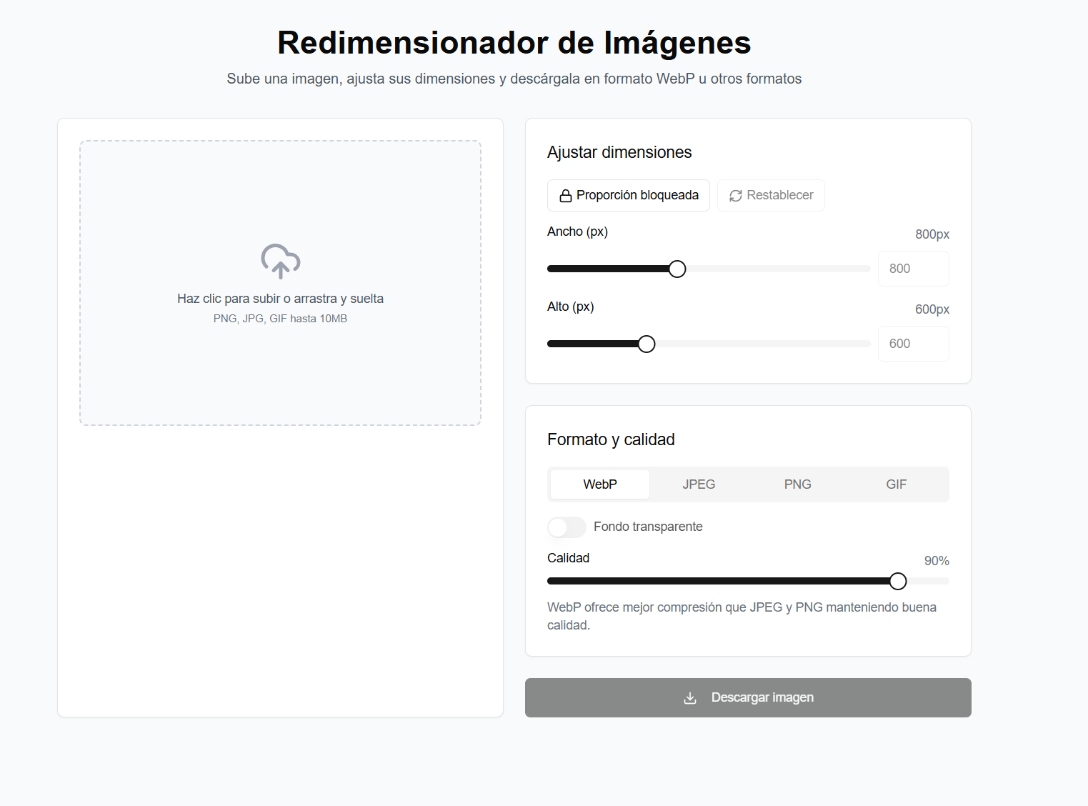
Task: Click the refresh icon next to Restablecer
Action: (x=735, y=195)
